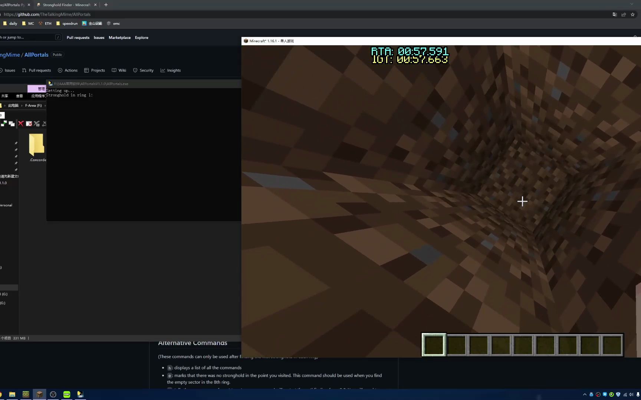Select the .Concorde folder
641x400 pixels.
click(x=37, y=147)
